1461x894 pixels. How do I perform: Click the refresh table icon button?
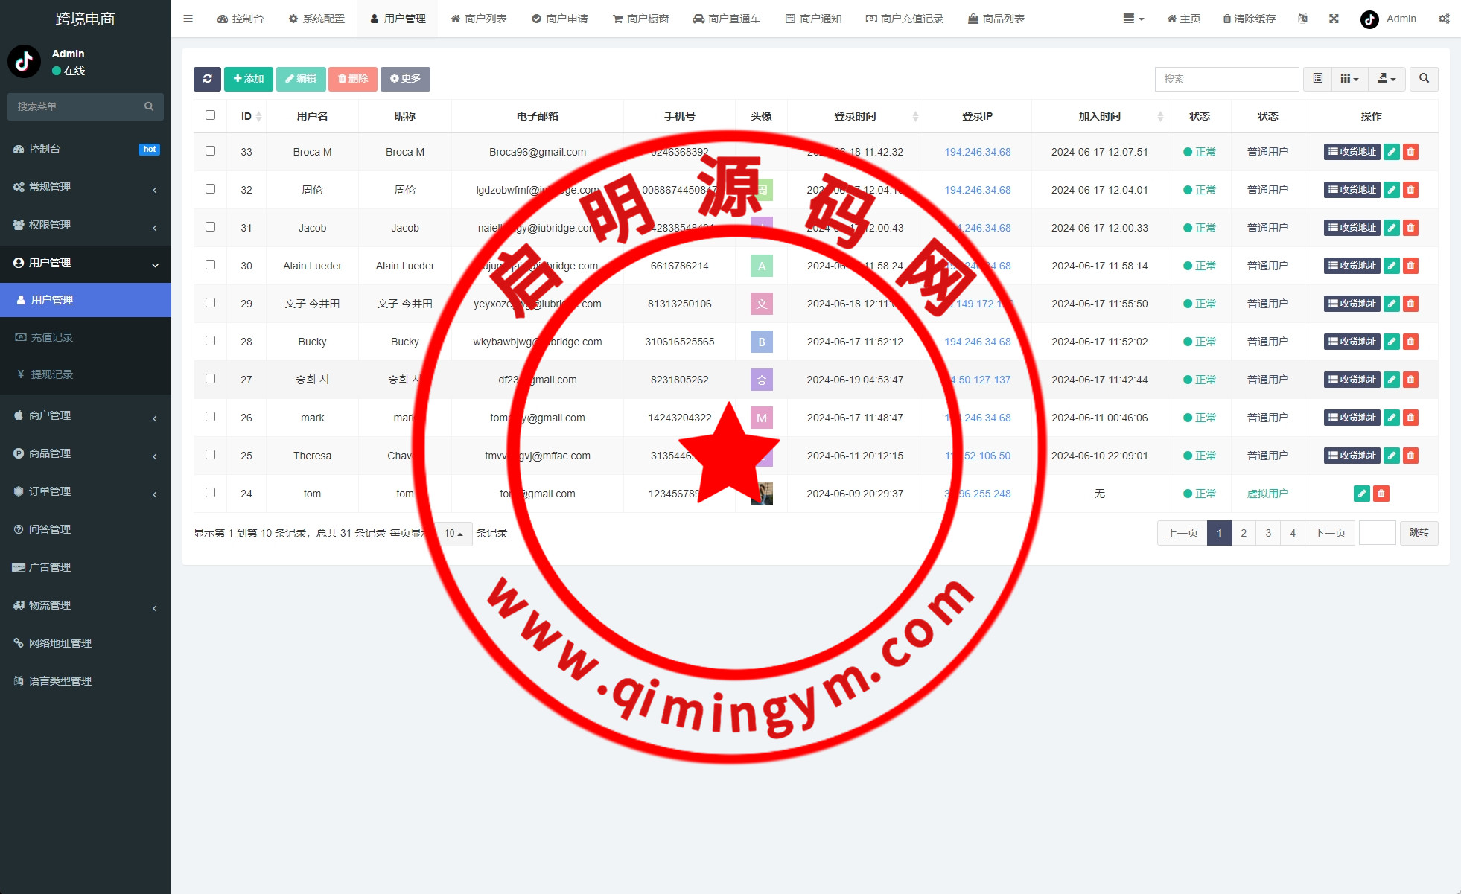[x=207, y=79]
